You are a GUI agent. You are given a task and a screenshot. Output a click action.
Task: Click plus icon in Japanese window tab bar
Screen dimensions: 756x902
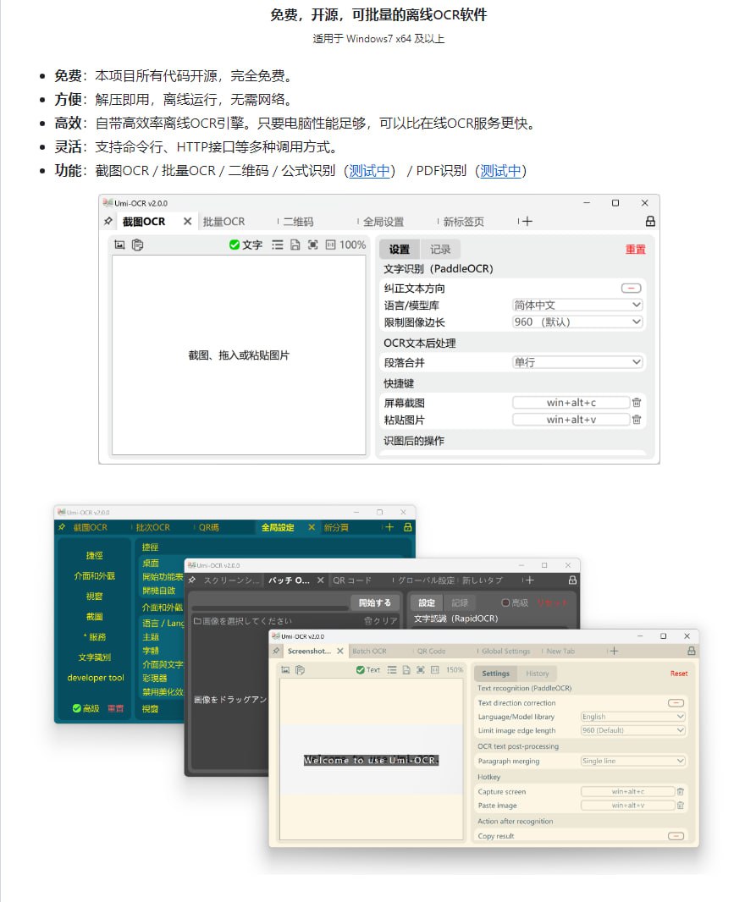click(x=529, y=580)
